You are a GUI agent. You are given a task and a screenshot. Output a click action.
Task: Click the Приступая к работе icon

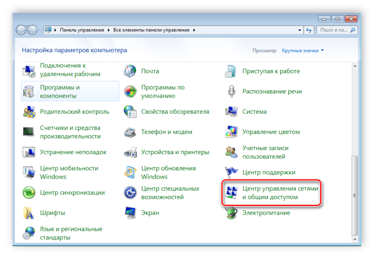(231, 71)
